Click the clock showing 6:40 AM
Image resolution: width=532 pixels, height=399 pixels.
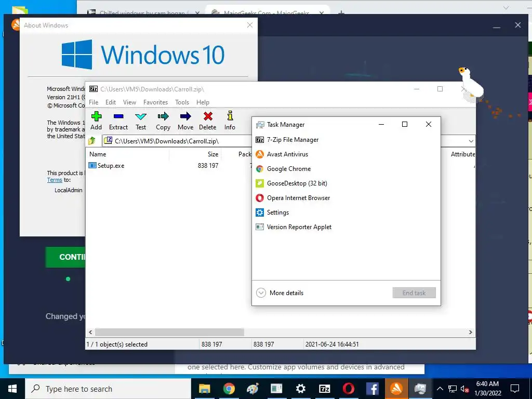pyautogui.click(x=487, y=389)
